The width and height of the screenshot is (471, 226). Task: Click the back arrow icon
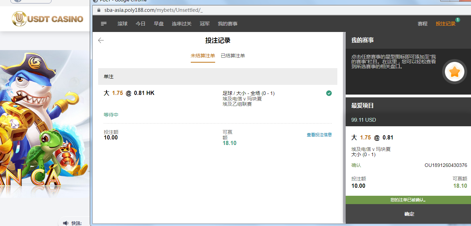[101, 40]
